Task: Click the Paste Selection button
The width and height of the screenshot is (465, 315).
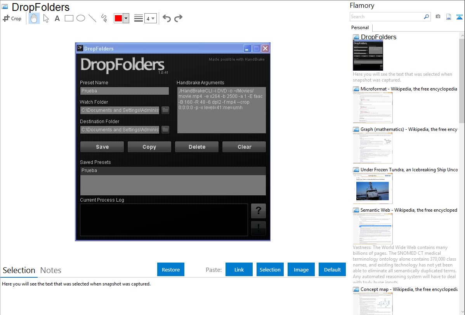Action: [x=270, y=270]
